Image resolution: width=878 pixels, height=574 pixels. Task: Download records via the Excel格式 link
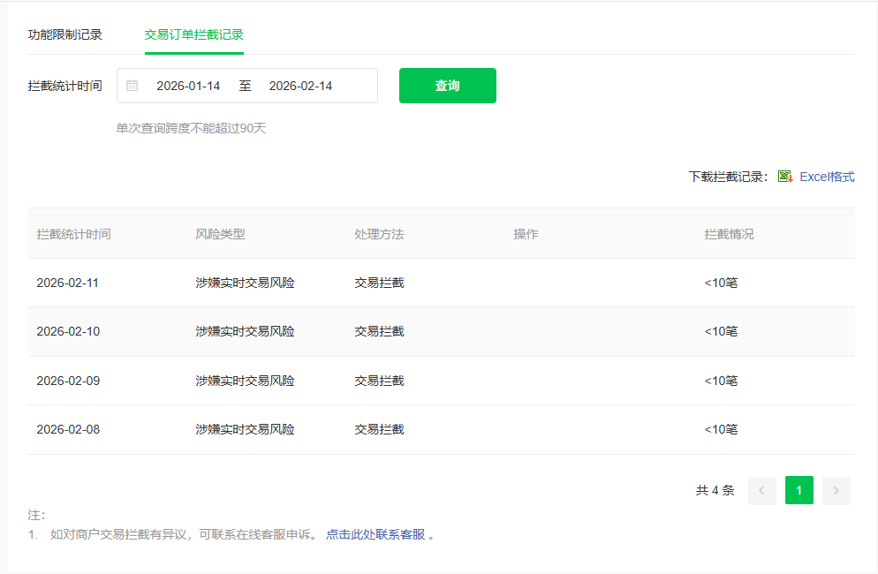pyautogui.click(x=826, y=176)
